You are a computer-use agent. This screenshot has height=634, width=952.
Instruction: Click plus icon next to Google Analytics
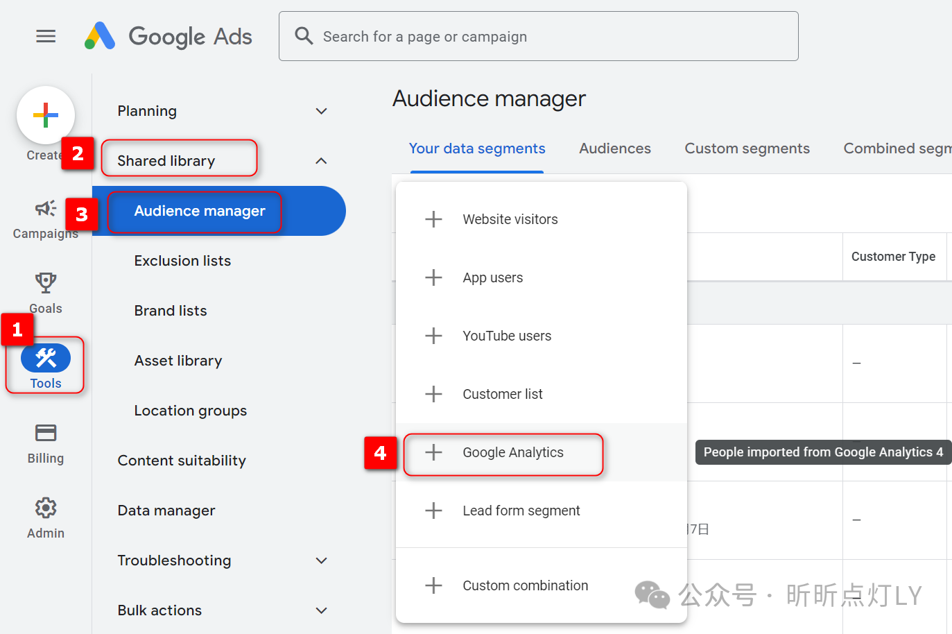[x=433, y=452]
